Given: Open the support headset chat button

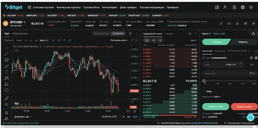Looking at the screenshot, I should tap(251, 117).
